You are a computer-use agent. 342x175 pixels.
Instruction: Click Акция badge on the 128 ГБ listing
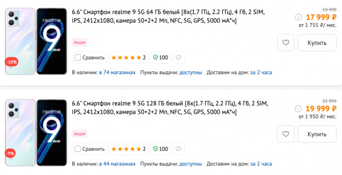click(x=79, y=134)
